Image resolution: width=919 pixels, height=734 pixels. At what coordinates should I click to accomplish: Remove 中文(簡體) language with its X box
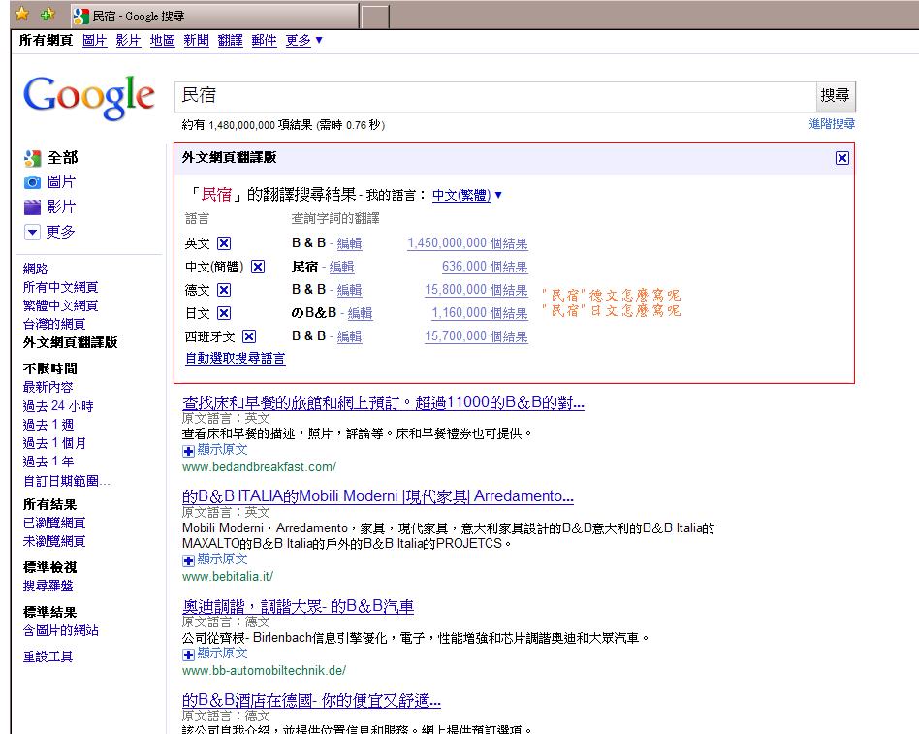[x=258, y=267]
